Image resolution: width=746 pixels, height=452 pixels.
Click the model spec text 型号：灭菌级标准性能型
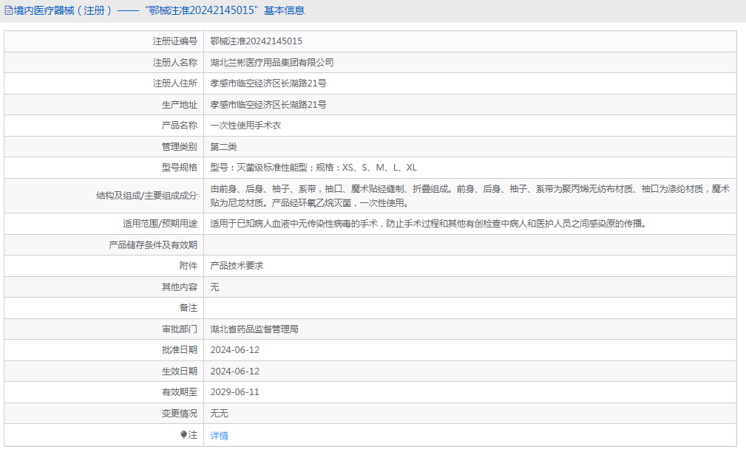(x=259, y=168)
